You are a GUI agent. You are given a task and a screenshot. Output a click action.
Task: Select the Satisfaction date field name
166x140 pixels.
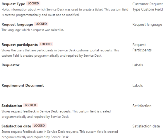(16, 126)
